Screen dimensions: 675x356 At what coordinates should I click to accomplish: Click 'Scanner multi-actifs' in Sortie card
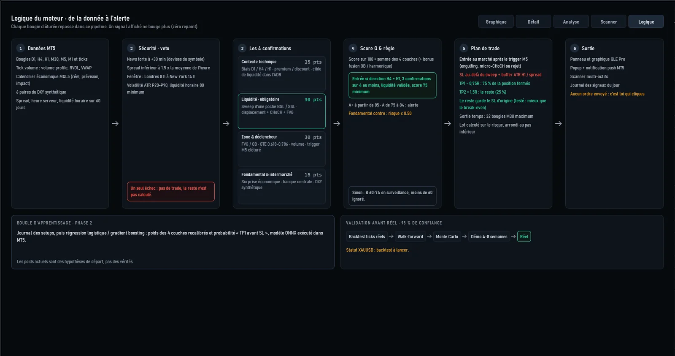589,76
